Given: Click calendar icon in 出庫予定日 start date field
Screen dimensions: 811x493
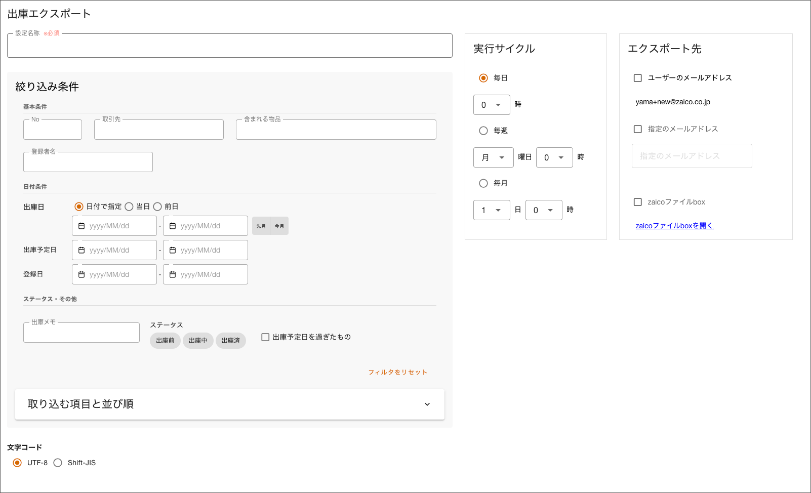Looking at the screenshot, I should click(x=82, y=250).
